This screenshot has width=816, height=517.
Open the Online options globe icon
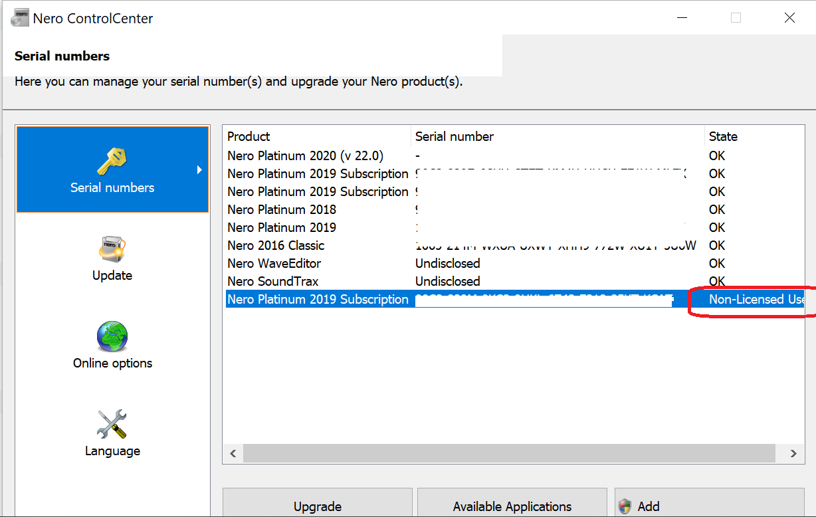[x=112, y=337]
